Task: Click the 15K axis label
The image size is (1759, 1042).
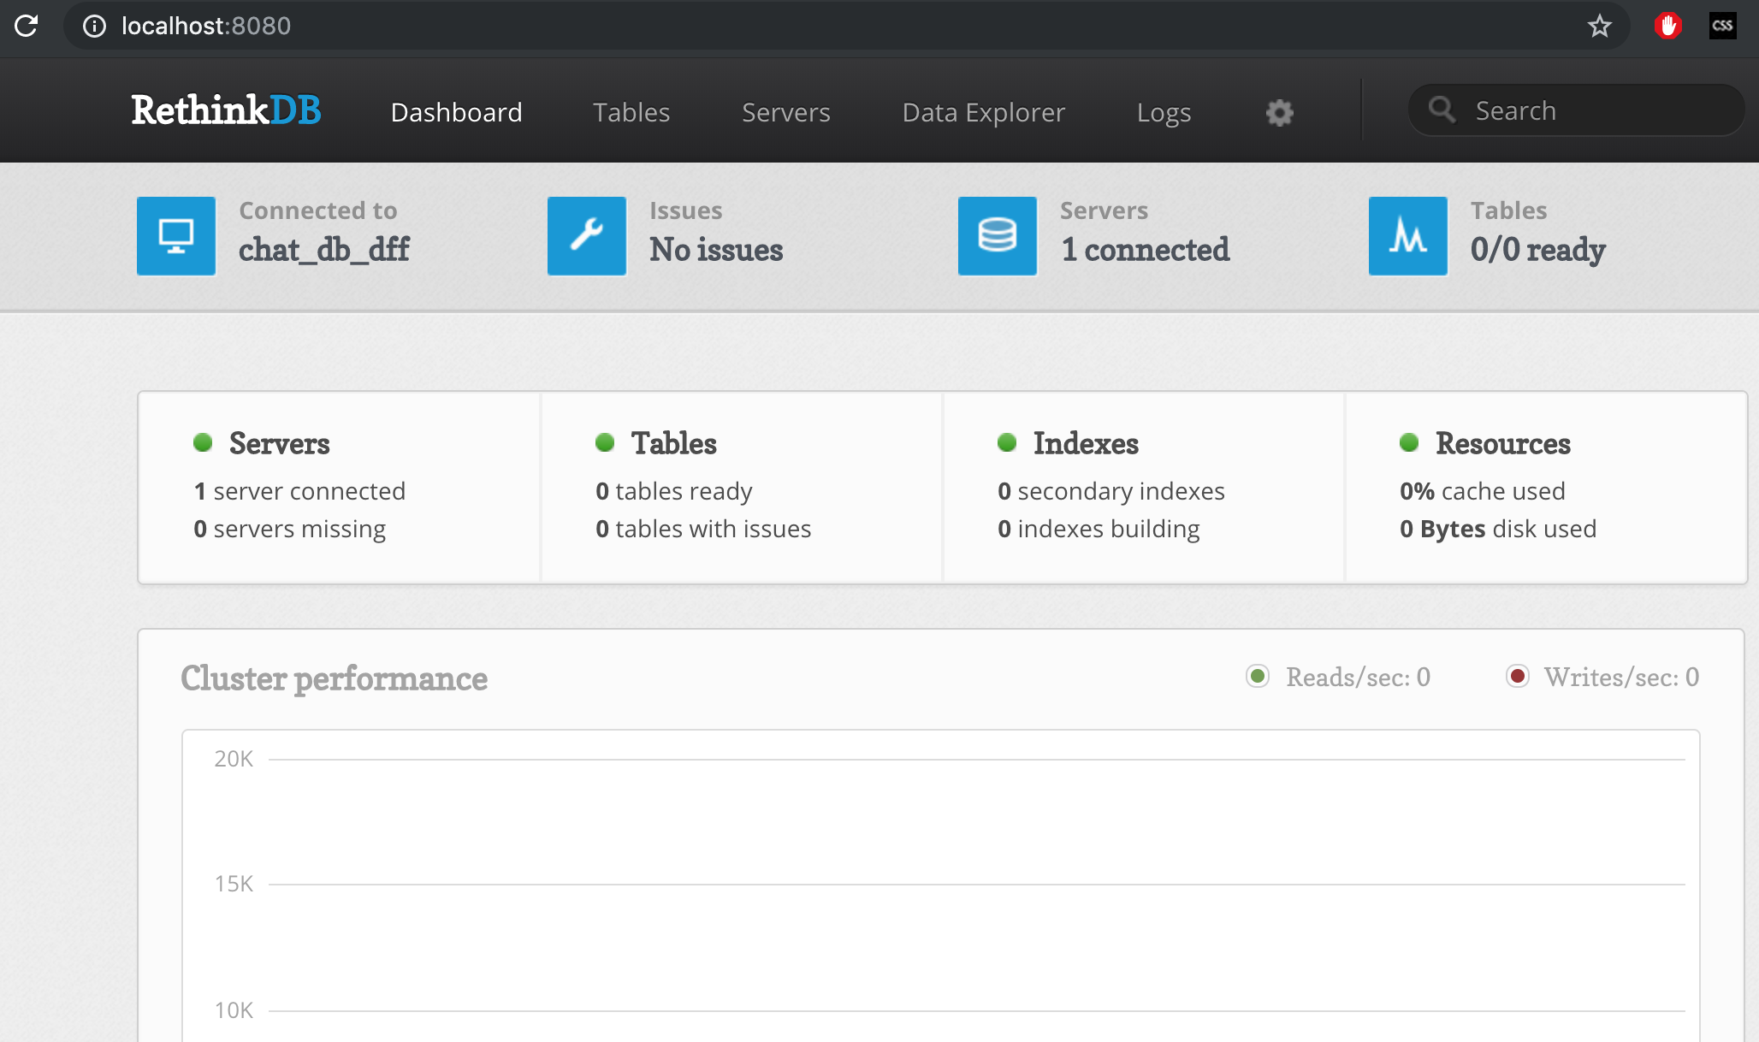Action: tap(234, 884)
